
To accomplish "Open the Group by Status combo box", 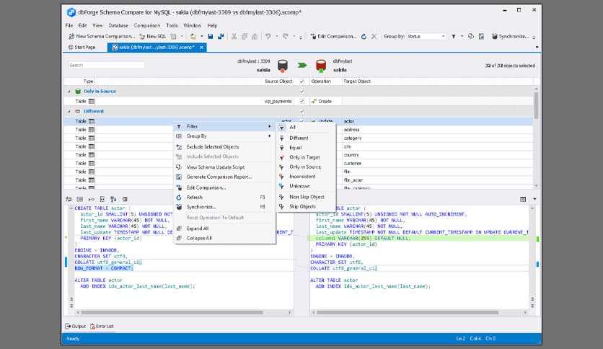I will point(426,36).
